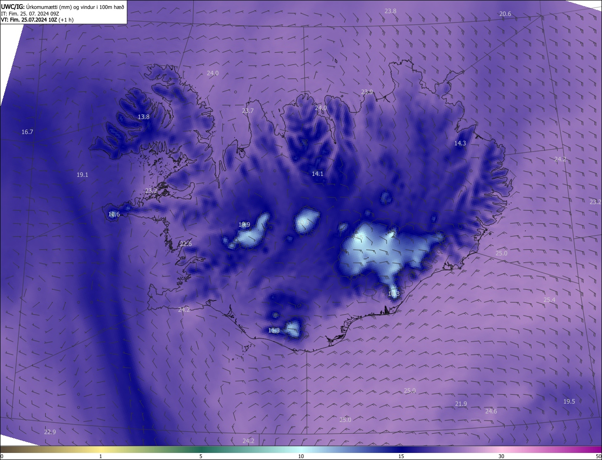The image size is (602, 460).
Task: Click the 0 tick on the color scale
Action: coord(2,456)
